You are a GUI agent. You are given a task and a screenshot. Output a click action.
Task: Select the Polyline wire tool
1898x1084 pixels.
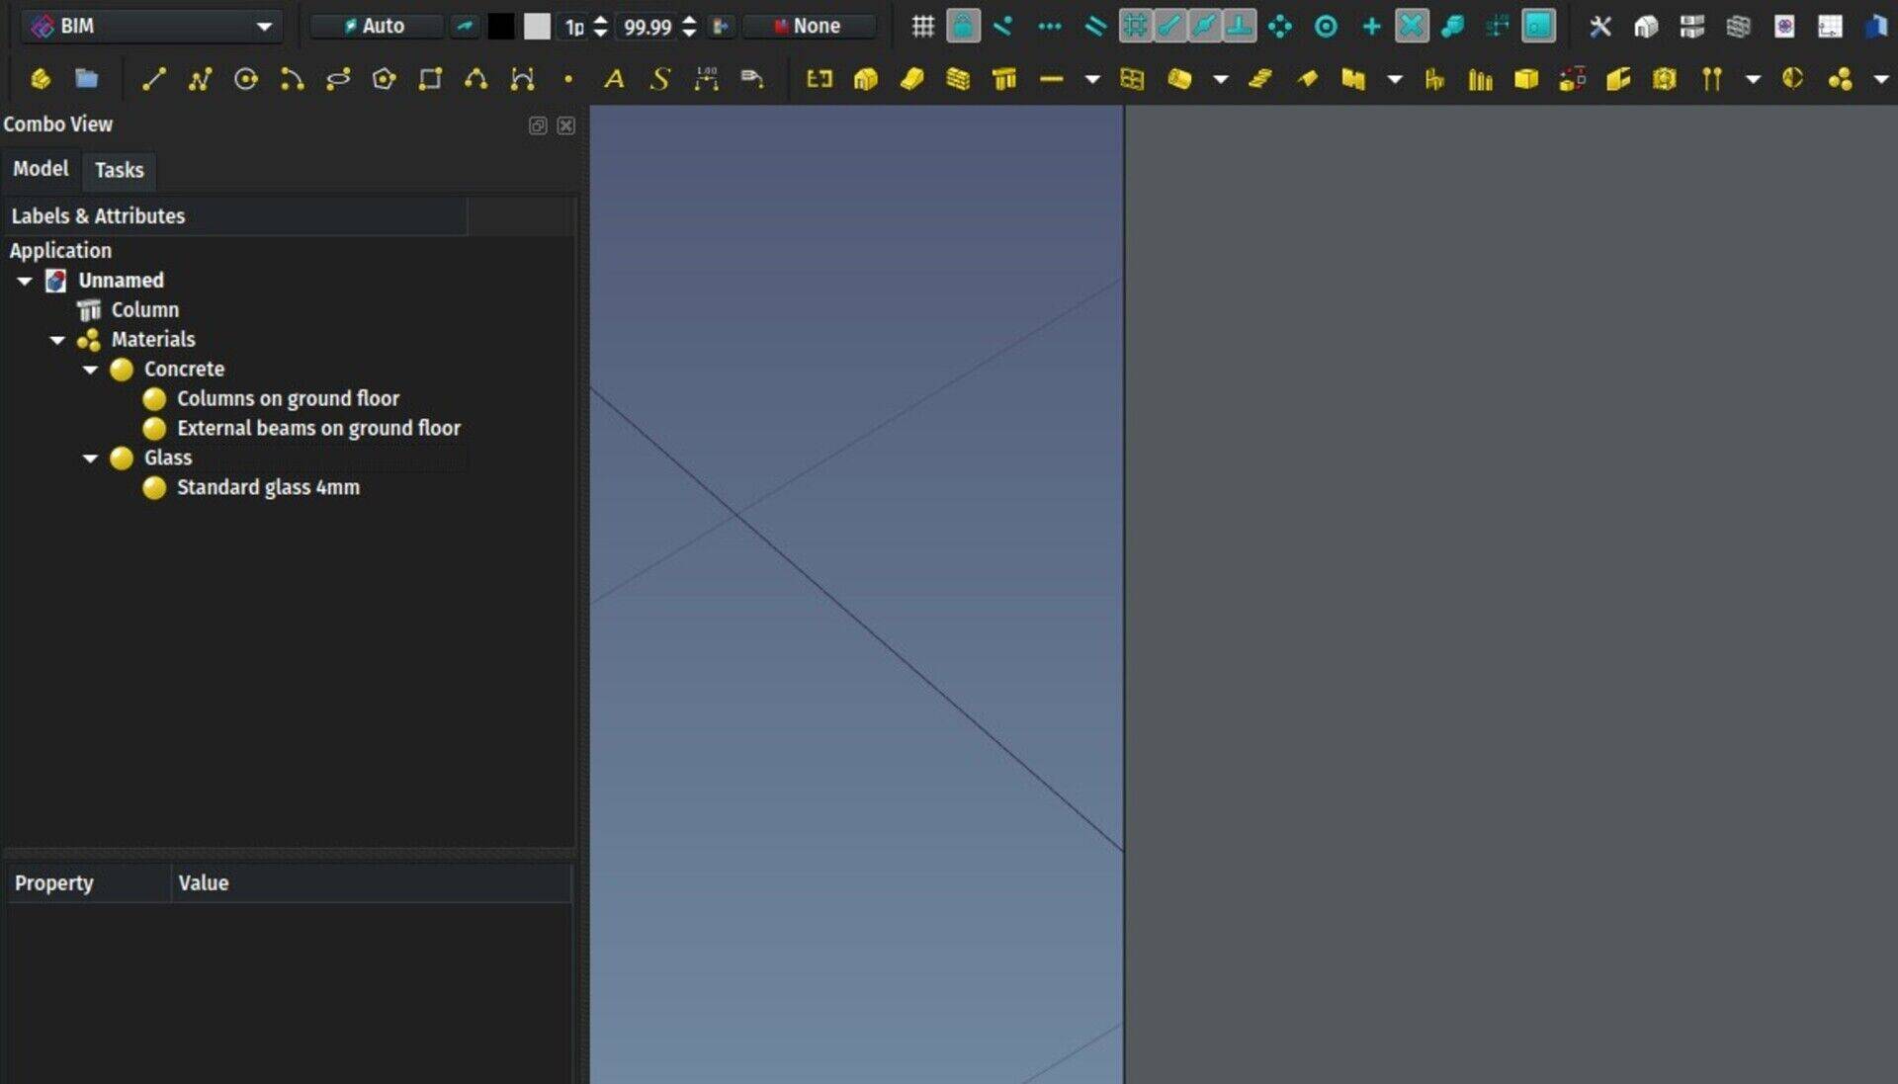point(200,79)
